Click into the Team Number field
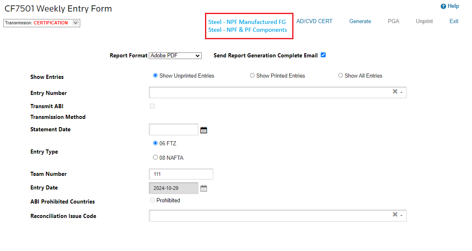 tap(181, 174)
